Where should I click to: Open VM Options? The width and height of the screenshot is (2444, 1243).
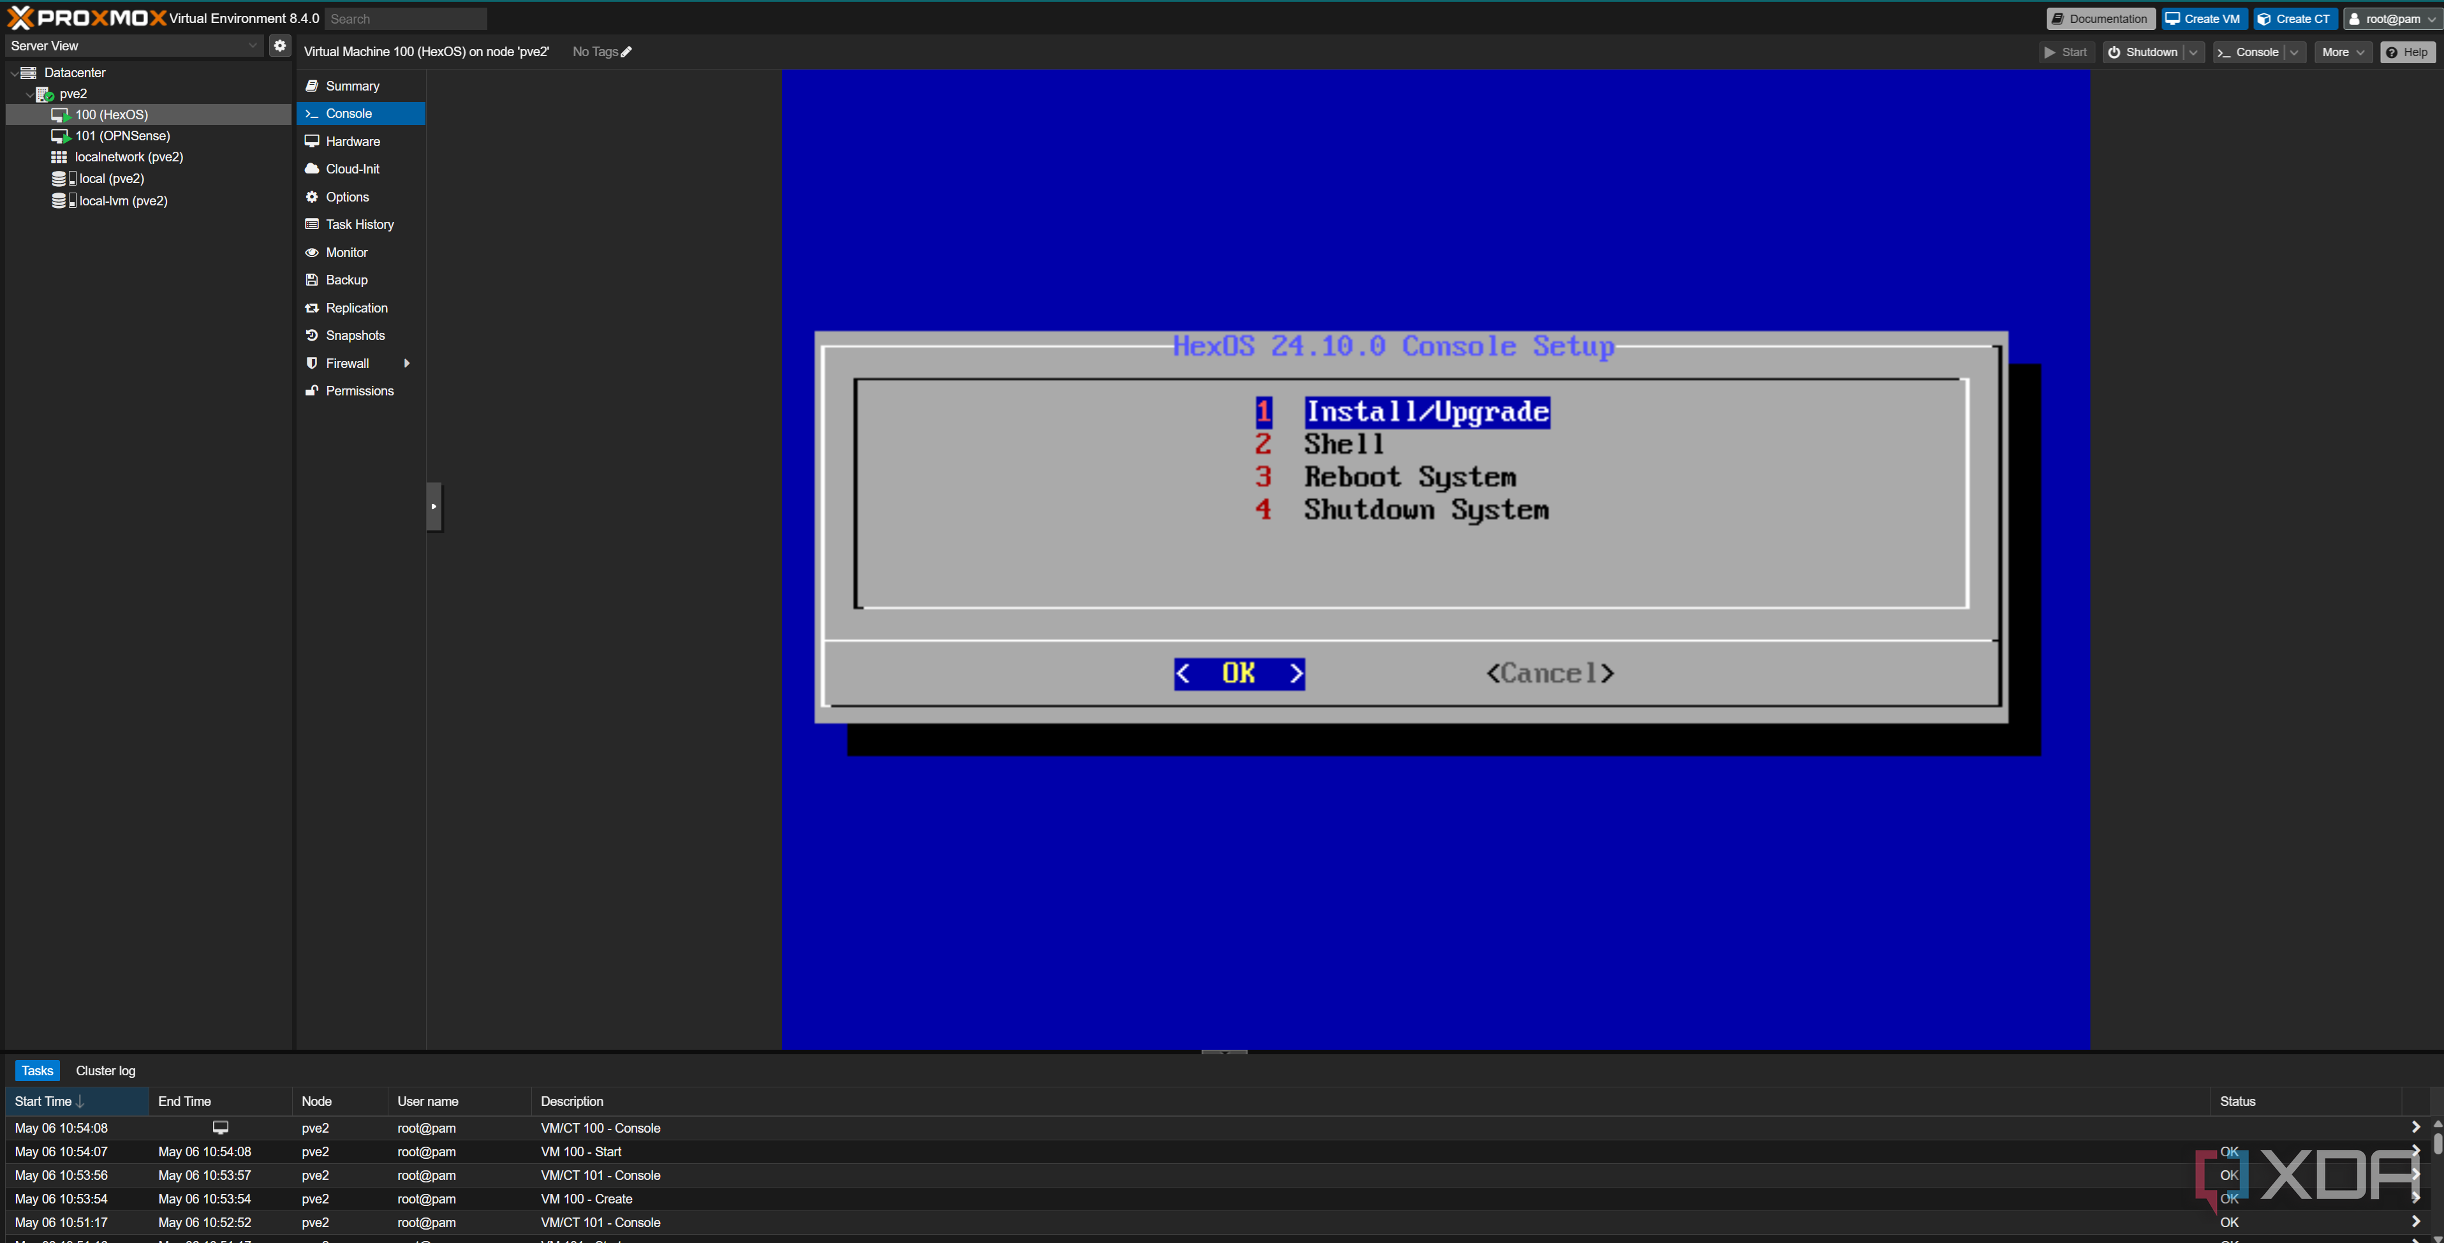point(360,196)
